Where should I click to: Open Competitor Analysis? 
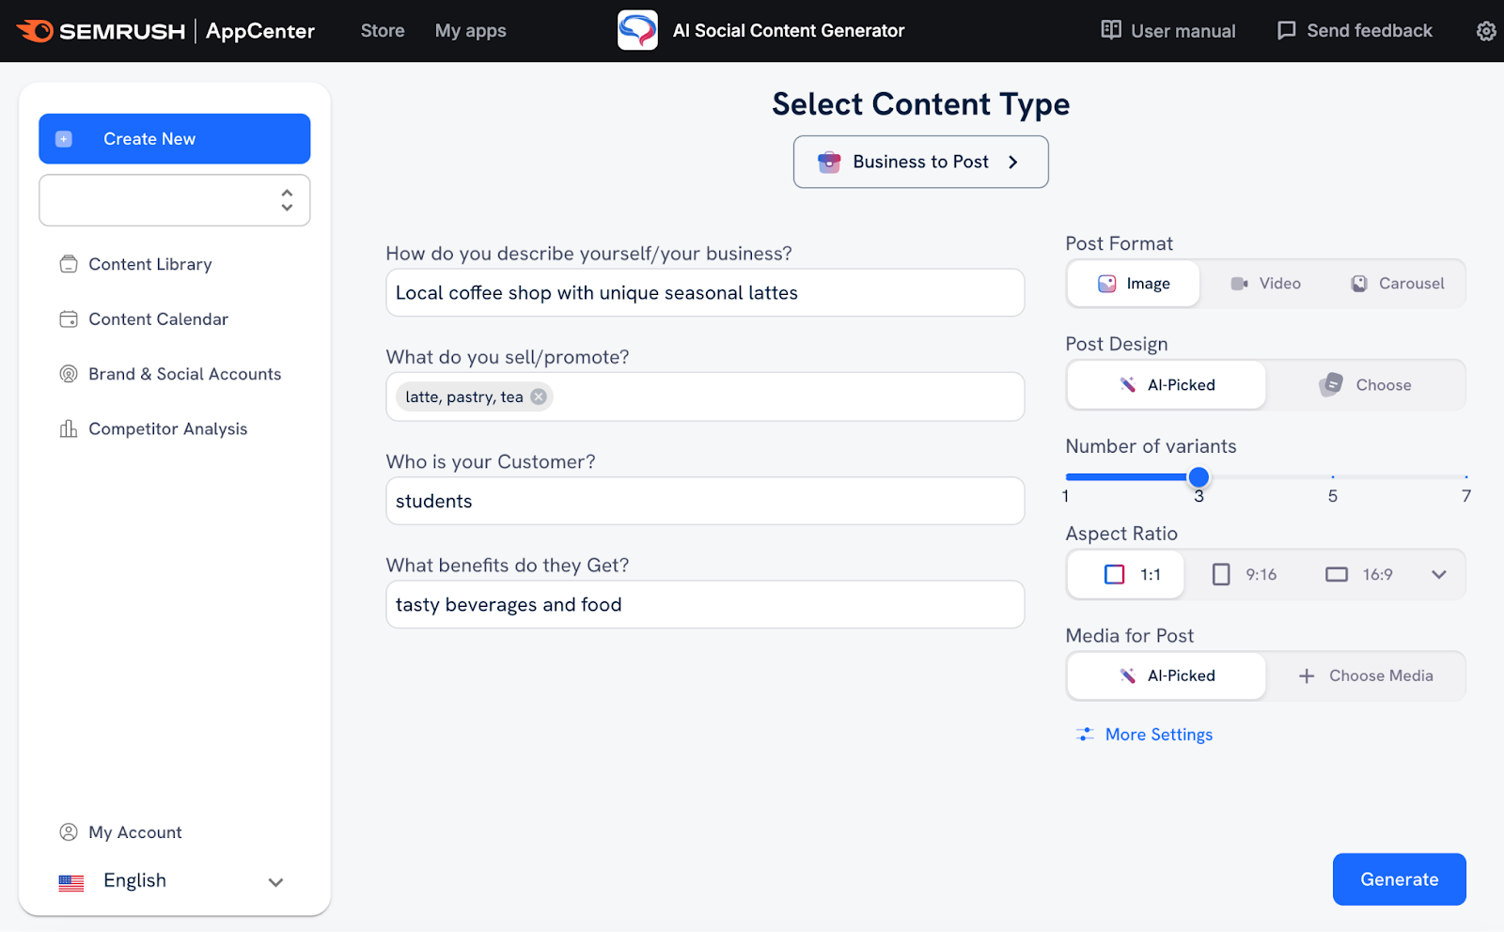coord(167,428)
